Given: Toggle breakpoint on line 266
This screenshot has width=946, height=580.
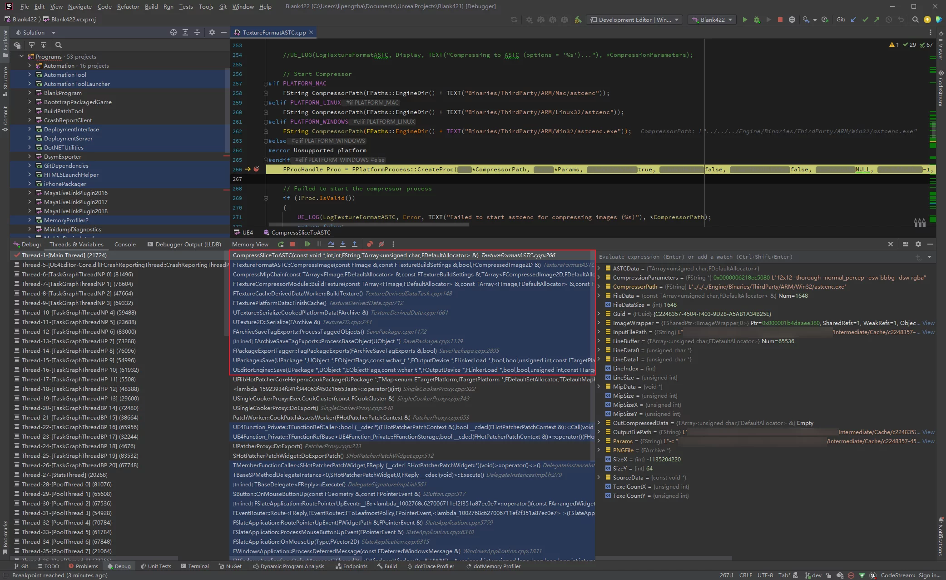Looking at the screenshot, I should (256, 169).
